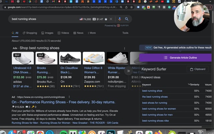Switch to the News tab
214x134 pixels.
78,33
